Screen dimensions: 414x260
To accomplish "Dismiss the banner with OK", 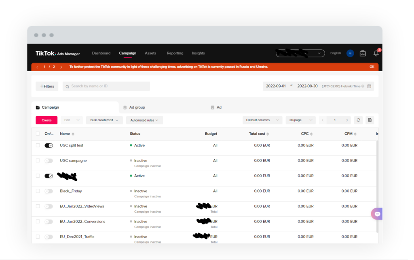I will tap(372, 67).
